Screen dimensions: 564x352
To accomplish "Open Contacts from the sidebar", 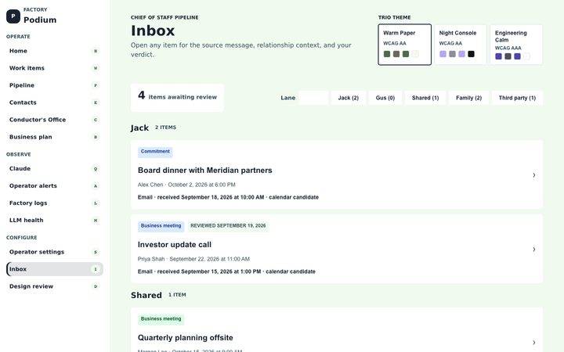I will (x=54, y=102).
